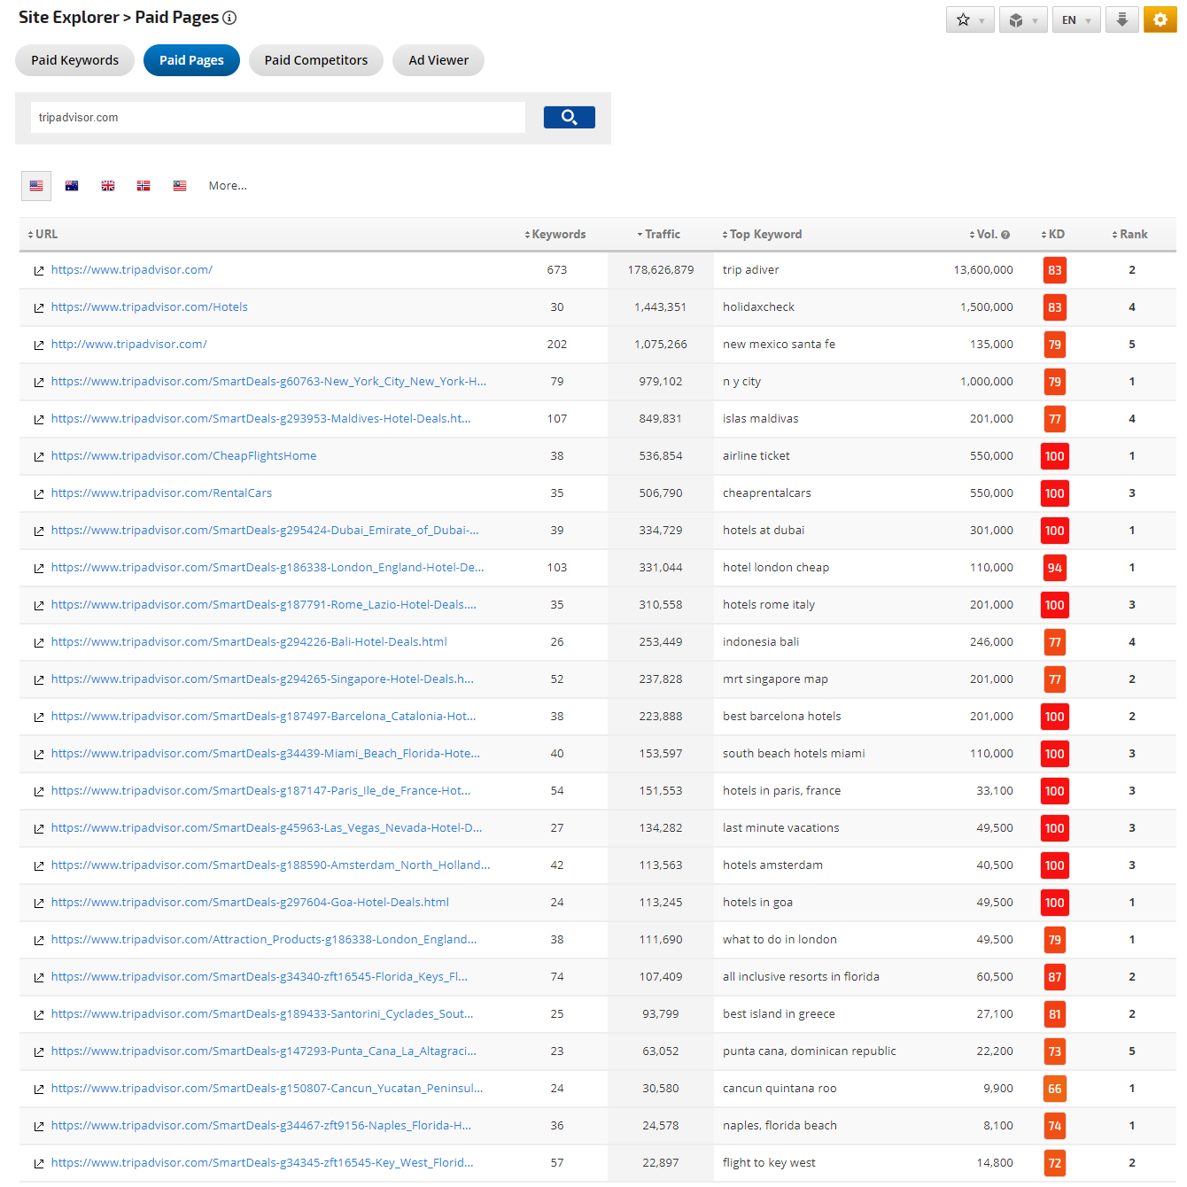The width and height of the screenshot is (1187, 1187).
Task: Click the magnifying glass search button
Action: (x=569, y=117)
